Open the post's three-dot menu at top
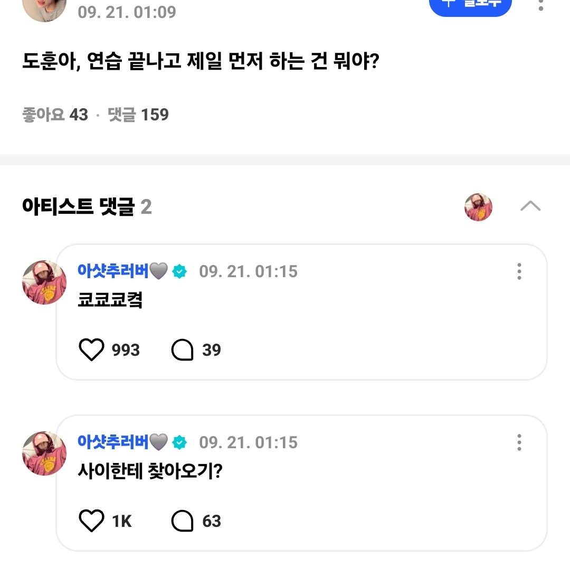570x567 pixels. click(540, 5)
